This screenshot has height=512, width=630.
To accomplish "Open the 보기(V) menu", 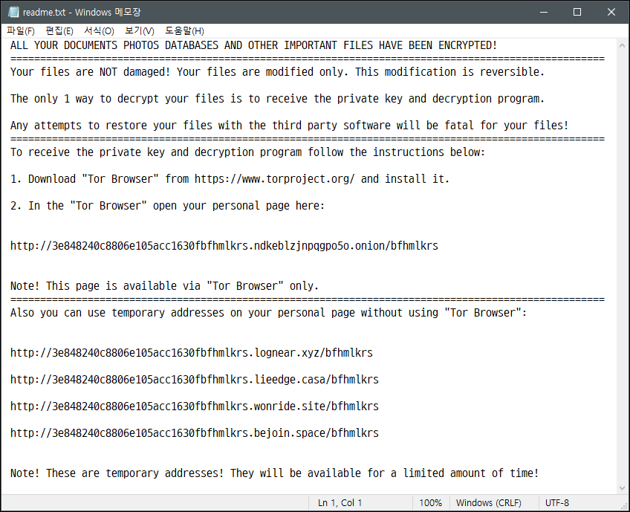I will 140,31.
